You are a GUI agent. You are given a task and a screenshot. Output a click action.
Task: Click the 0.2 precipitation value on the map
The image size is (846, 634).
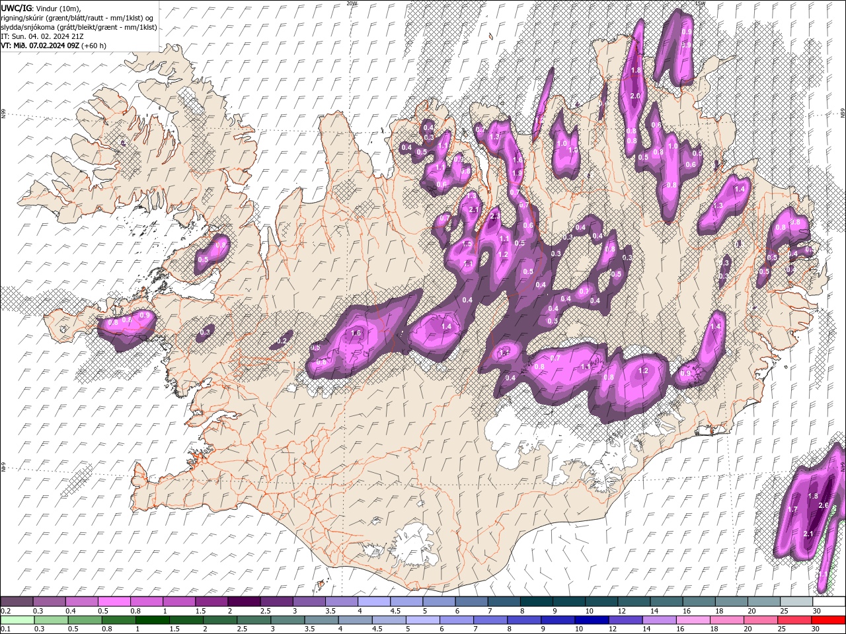pos(283,341)
